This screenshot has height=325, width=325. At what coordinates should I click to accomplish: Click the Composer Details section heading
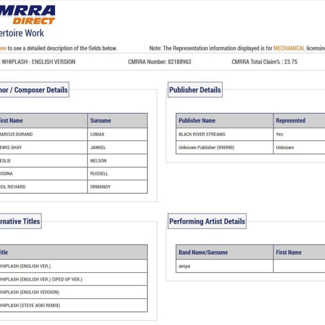point(34,90)
